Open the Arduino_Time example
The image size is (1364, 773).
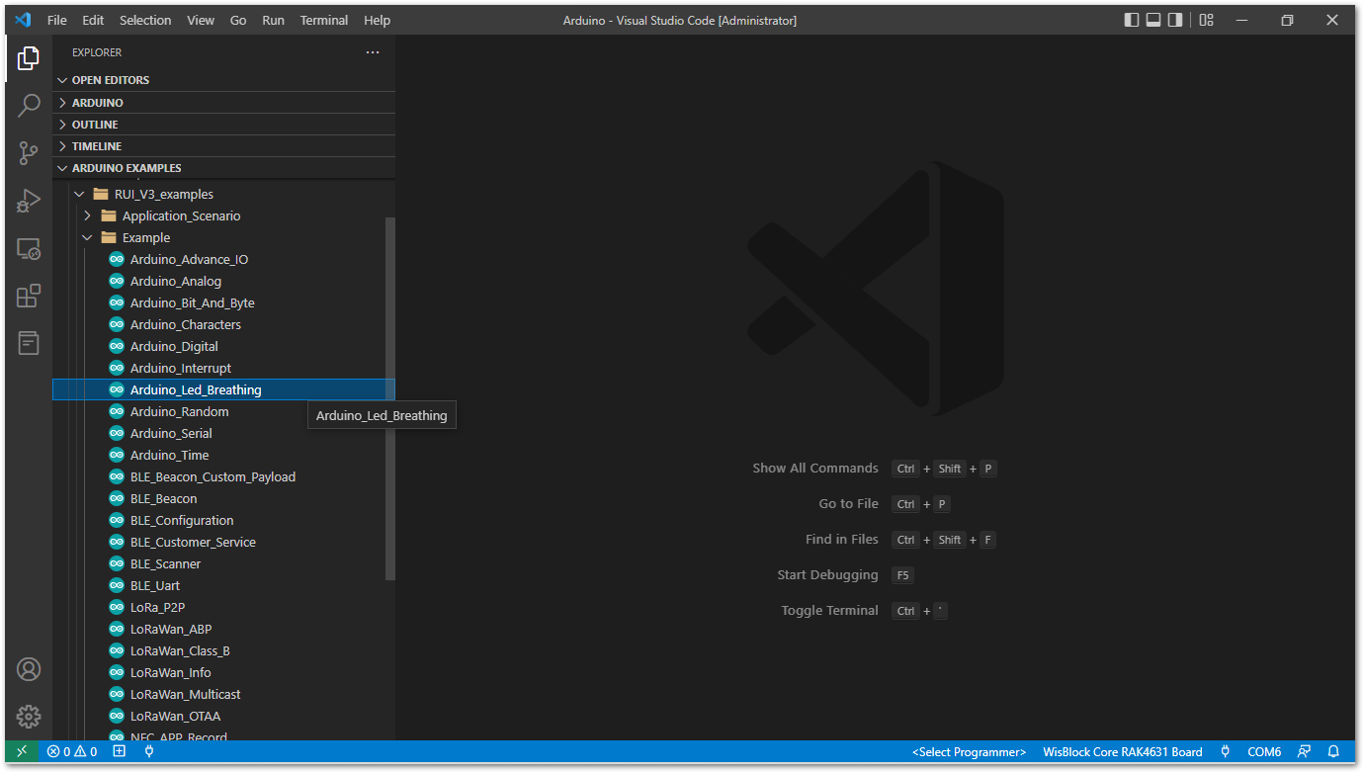click(x=223, y=456)
